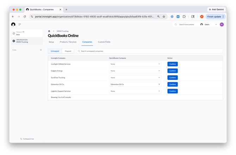Open the tenant beta settings icon

14,33
